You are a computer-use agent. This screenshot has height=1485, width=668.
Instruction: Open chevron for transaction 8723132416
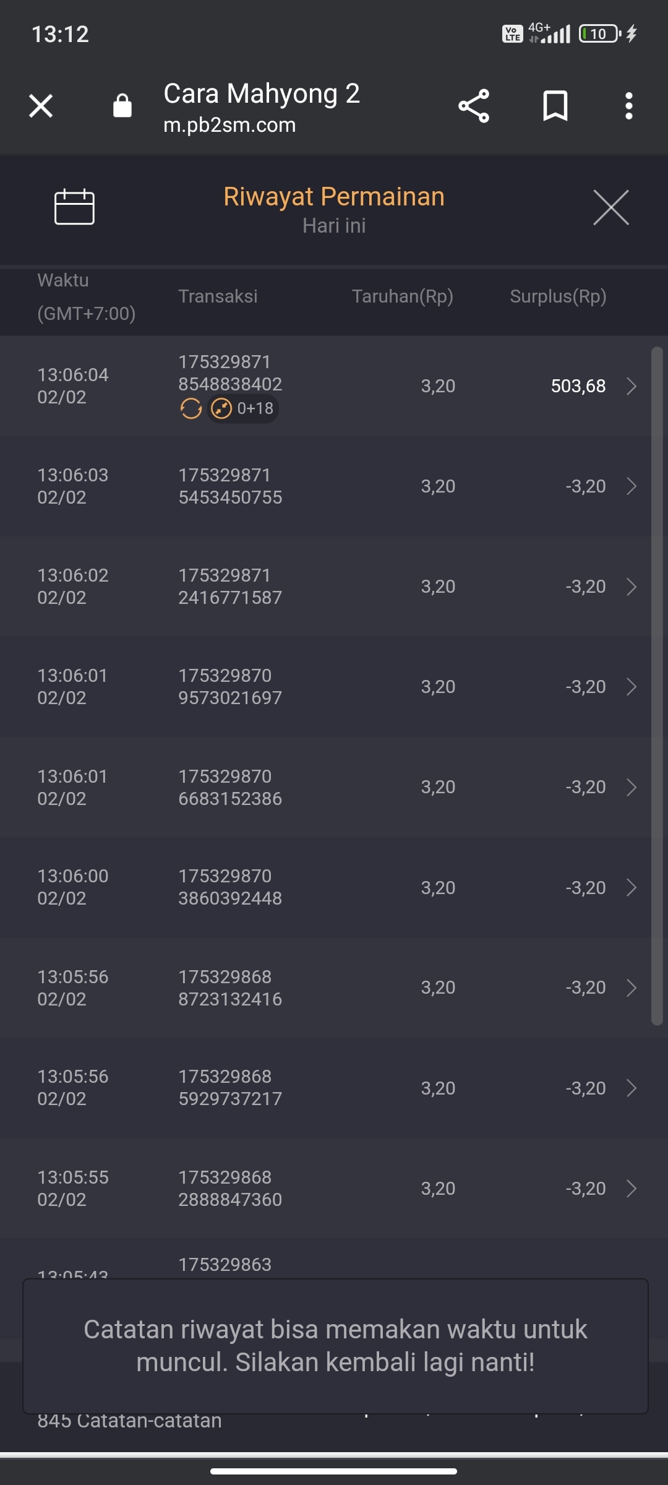pos(631,988)
